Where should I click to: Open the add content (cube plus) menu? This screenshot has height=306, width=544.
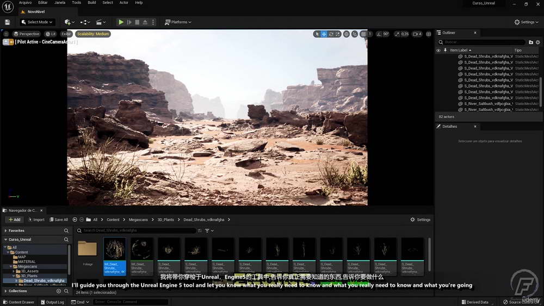pyautogui.click(x=70, y=22)
